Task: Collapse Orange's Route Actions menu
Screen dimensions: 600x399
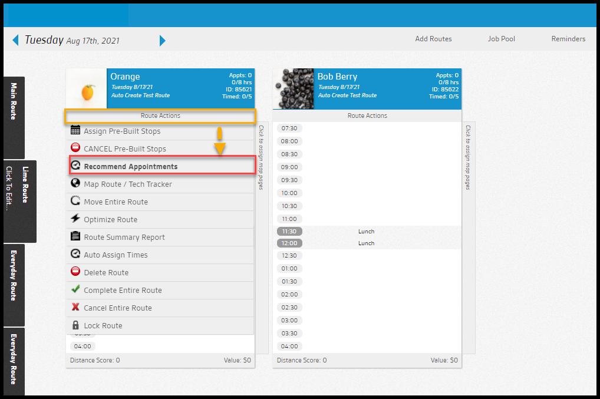Action: (160, 116)
